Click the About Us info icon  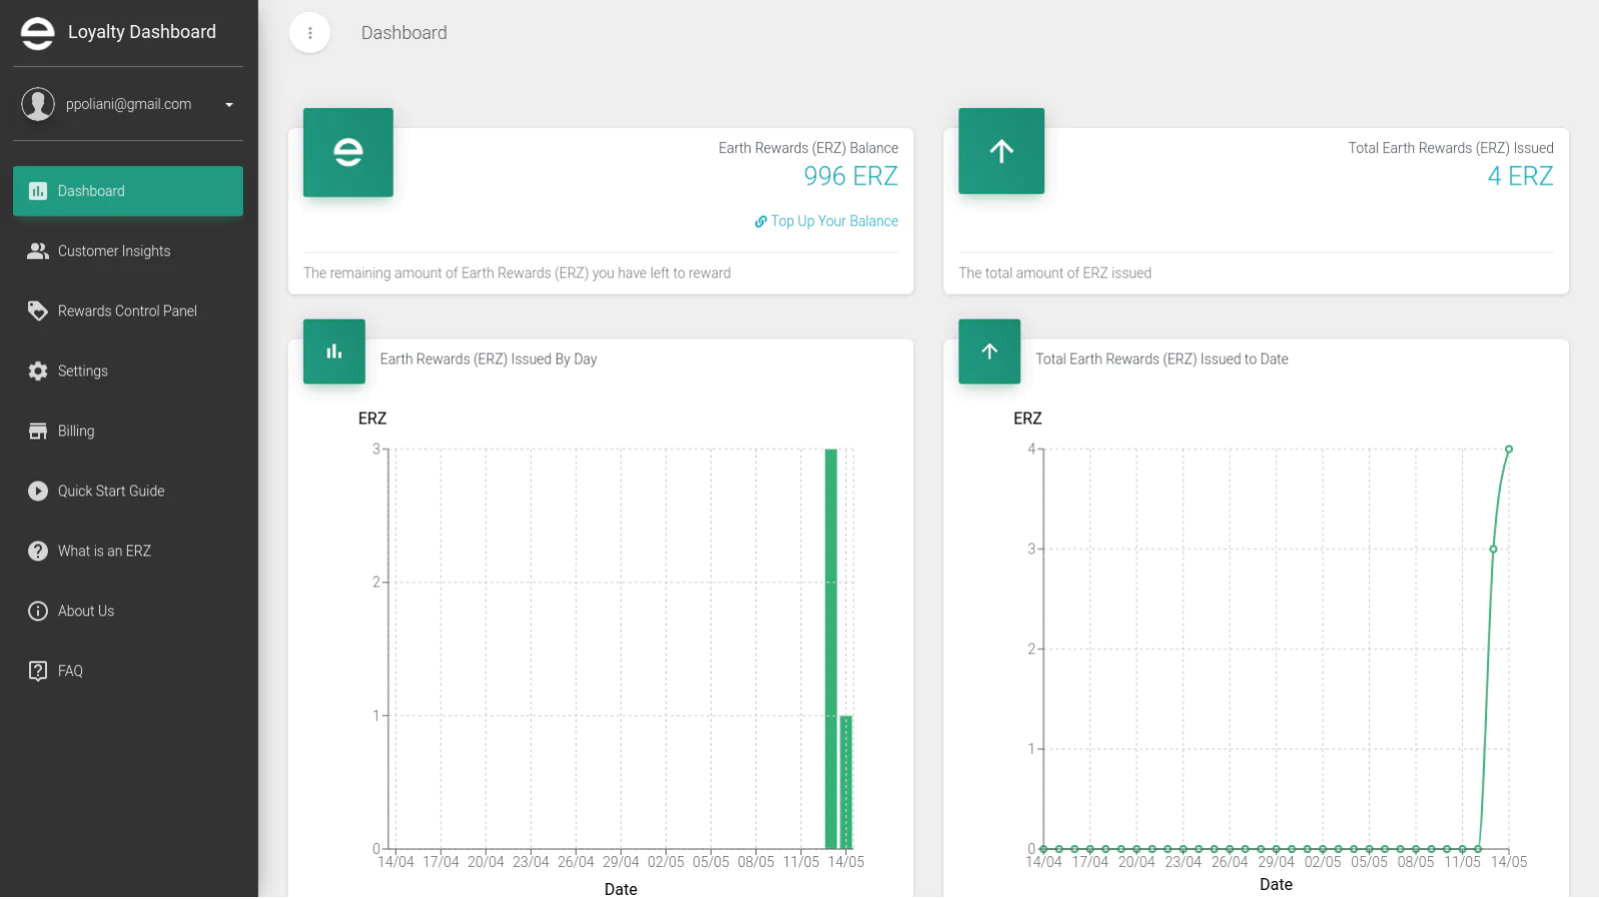point(38,610)
